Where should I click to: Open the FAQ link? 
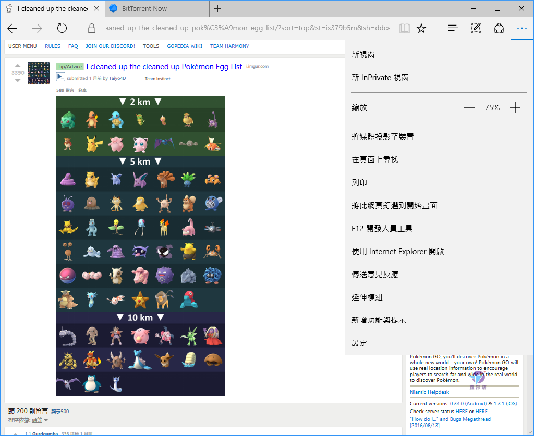(73, 46)
